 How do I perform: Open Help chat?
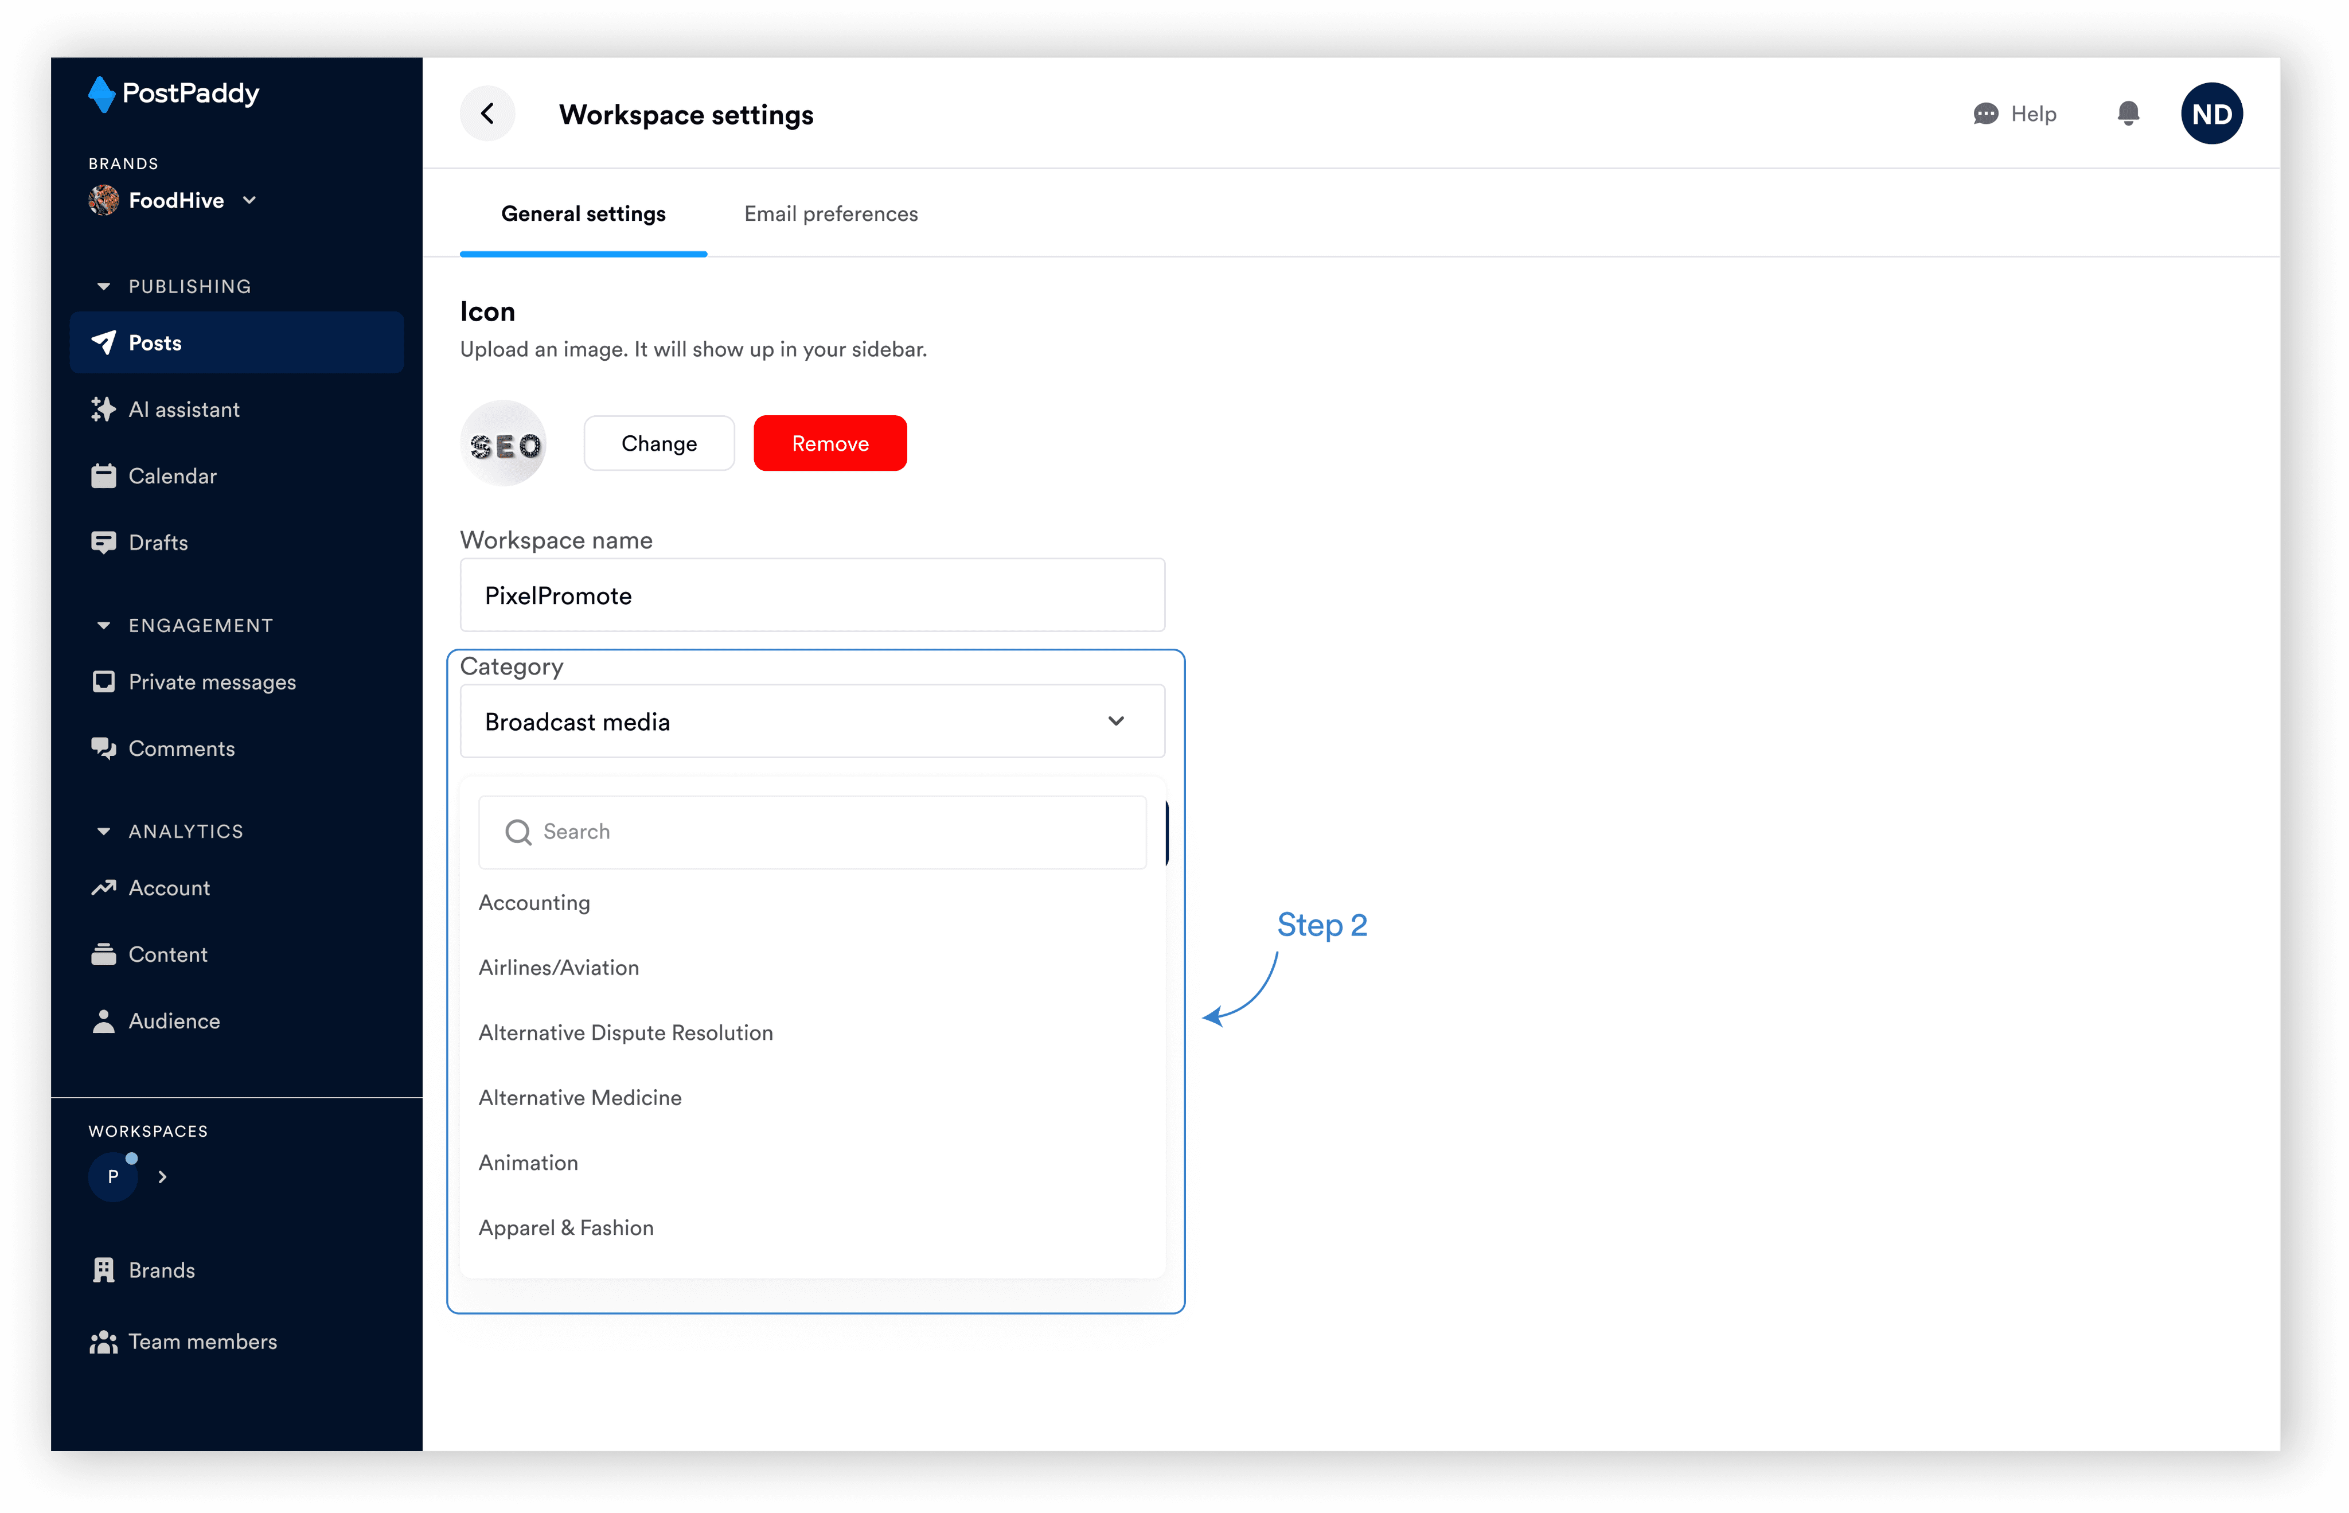(2014, 114)
